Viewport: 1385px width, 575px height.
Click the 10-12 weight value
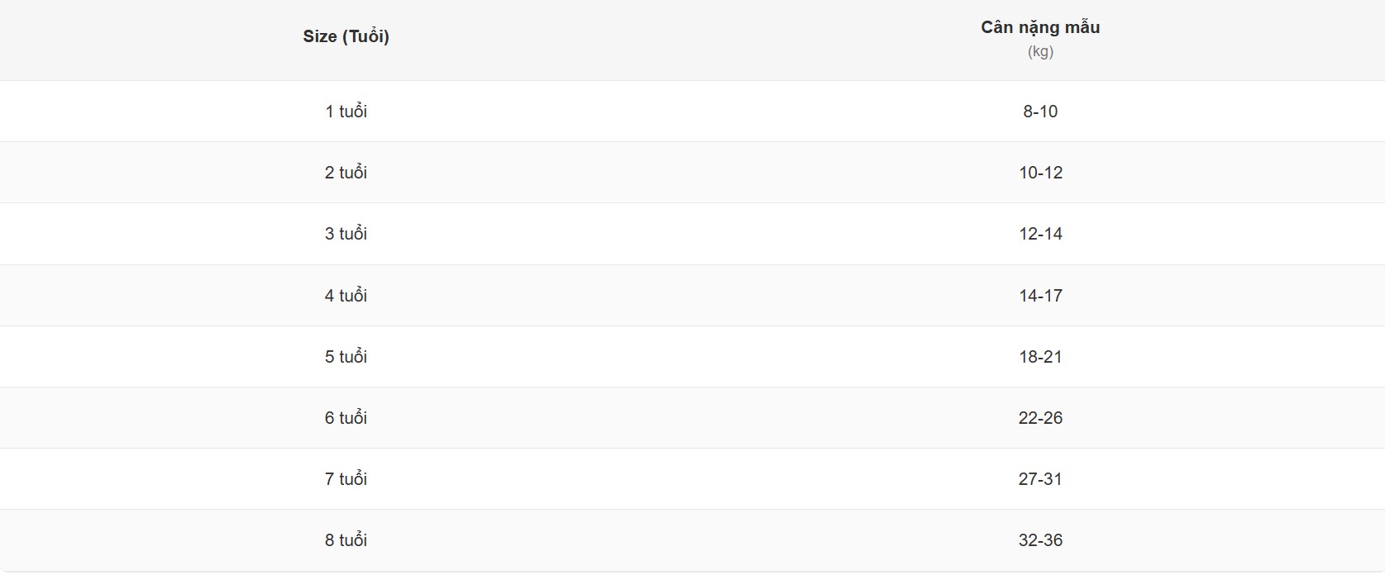pyautogui.click(x=1040, y=173)
